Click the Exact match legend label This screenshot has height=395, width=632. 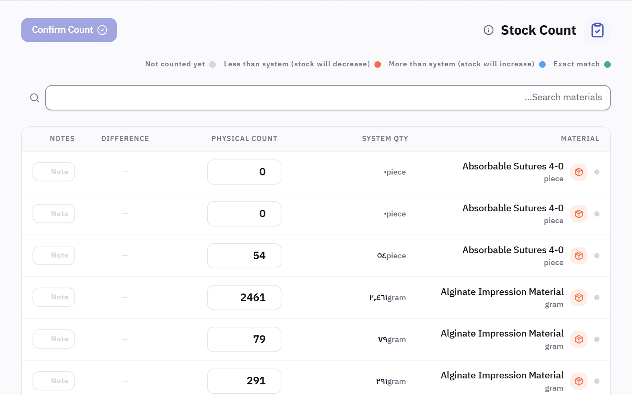click(x=576, y=64)
